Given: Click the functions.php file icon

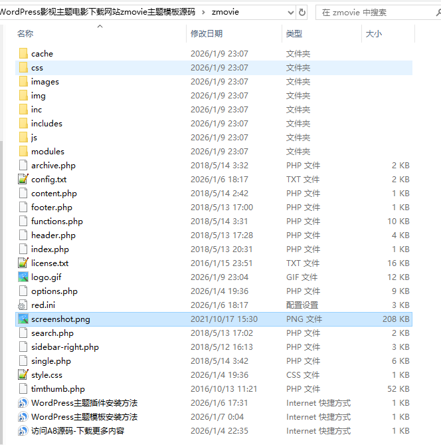Looking at the screenshot, I should point(23,221).
